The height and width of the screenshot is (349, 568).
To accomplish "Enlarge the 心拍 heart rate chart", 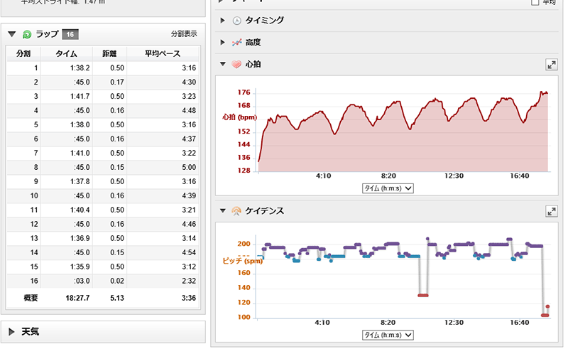I will [x=551, y=65].
